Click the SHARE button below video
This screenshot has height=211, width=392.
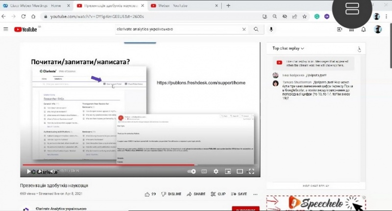pos(196,194)
